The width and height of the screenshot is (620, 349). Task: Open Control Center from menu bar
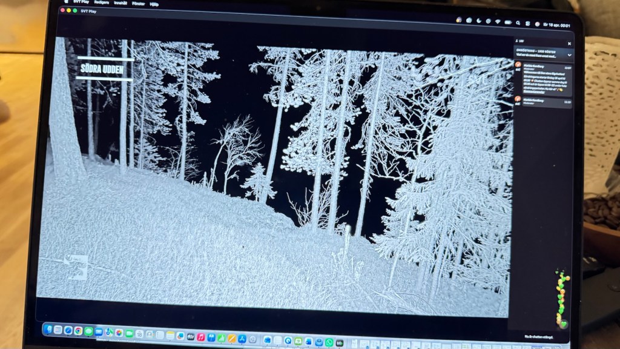click(x=527, y=23)
